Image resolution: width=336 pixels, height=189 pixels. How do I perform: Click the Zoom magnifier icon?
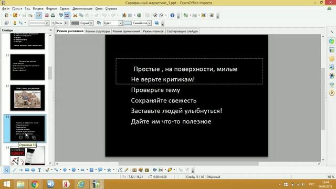tap(161, 15)
